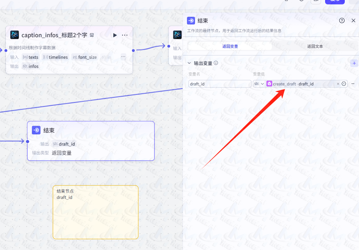Clear the create_draft reference with the x icon

click(x=337, y=84)
